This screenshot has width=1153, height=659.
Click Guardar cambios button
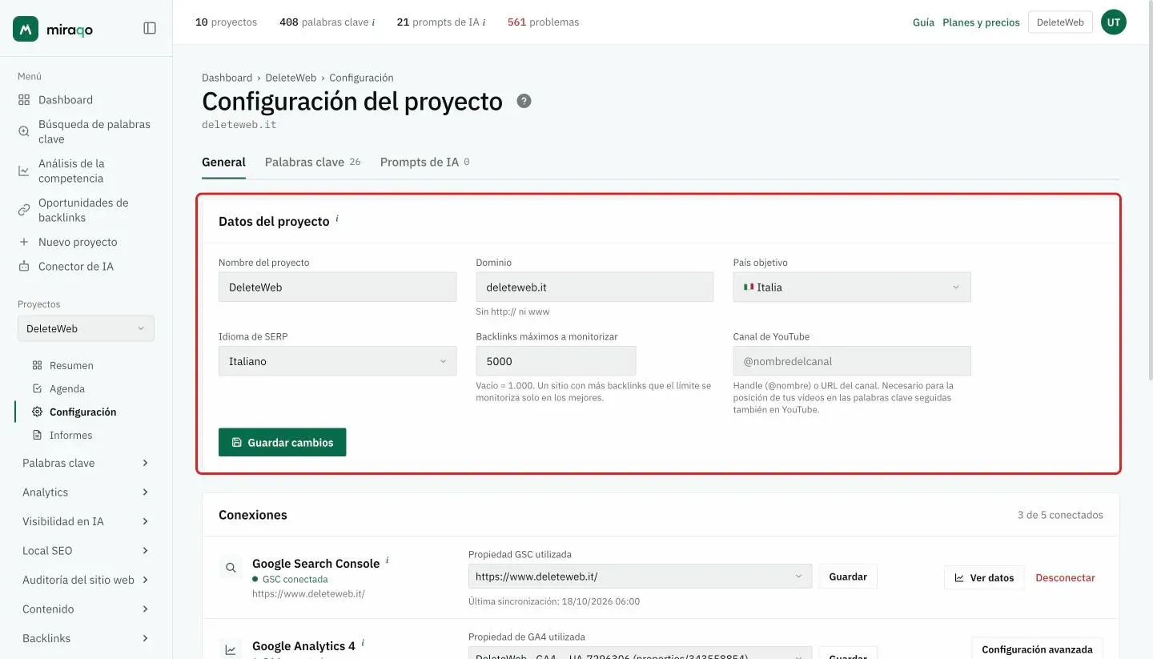point(282,442)
